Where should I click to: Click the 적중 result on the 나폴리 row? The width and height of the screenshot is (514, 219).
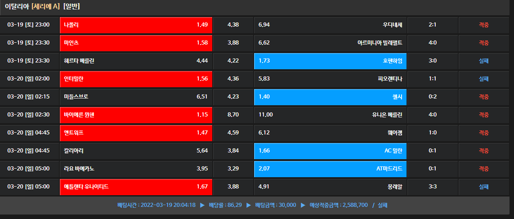click(x=483, y=25)
